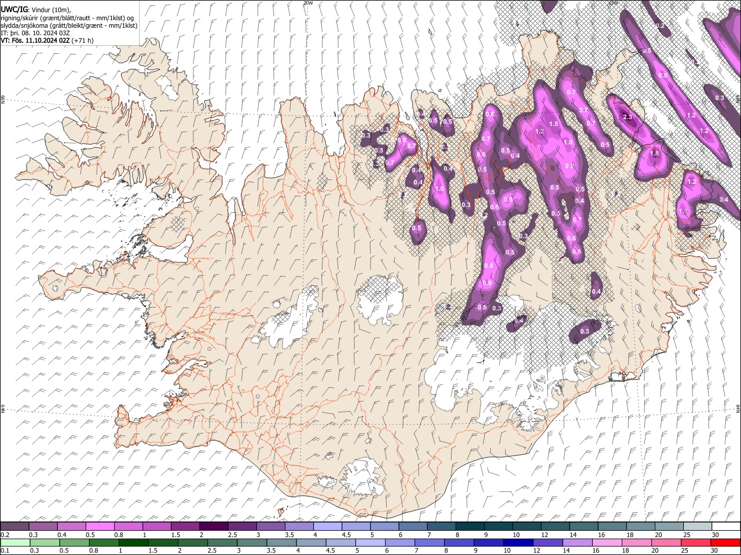
Task: Click the 1.5 magenta swatch in upper scale
Action: pyautogui.click(x=185, y=527)
